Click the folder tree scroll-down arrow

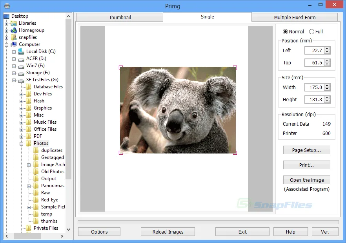(68, 230)
